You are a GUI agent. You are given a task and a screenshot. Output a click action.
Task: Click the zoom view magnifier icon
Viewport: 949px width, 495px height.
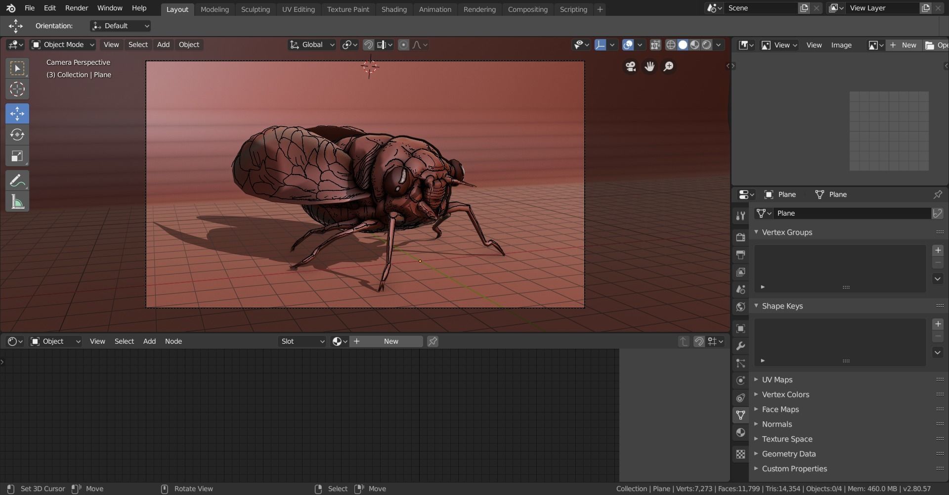pyautogui.click(x=668, y=66)
